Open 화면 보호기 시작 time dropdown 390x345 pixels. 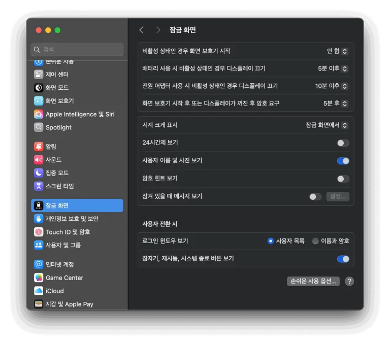point(337,51)
